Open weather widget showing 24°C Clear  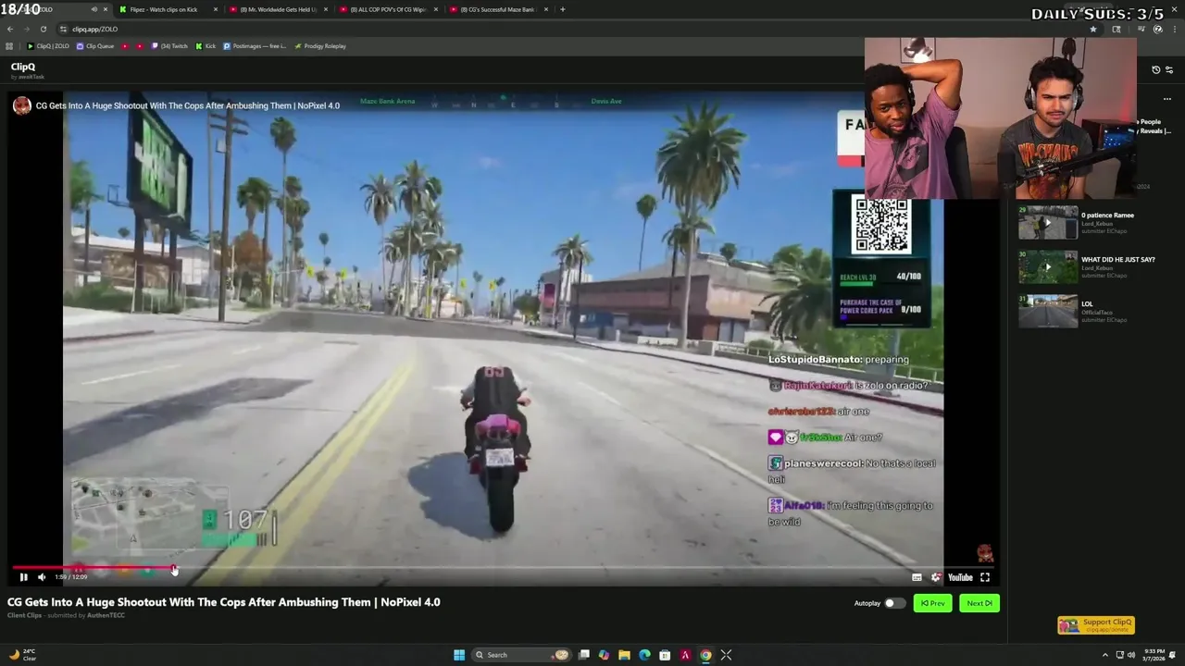(22, 655)
